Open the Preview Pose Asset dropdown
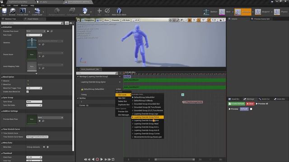Screen dimensions: 289x162 pyautogui.click(x=36, y=31)
